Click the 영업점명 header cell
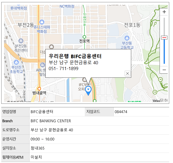Screen dimensions: 173x163 (x=15, y=112)
